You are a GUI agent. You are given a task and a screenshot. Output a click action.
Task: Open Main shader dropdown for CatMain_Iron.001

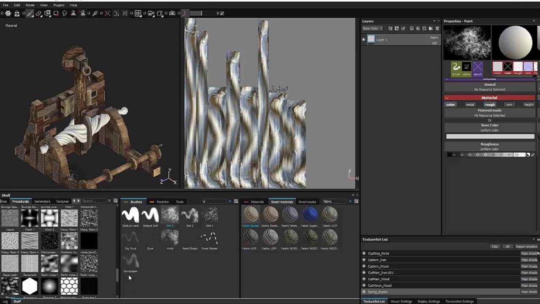tap(529, 273)
